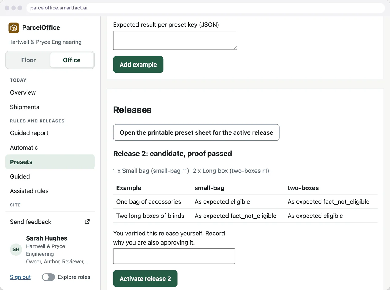Click the 'Owner, Author, Reviewer' roles text
The width and height of the screenshot is (390, 290).
pyautogui.click(x=58, y=262)
